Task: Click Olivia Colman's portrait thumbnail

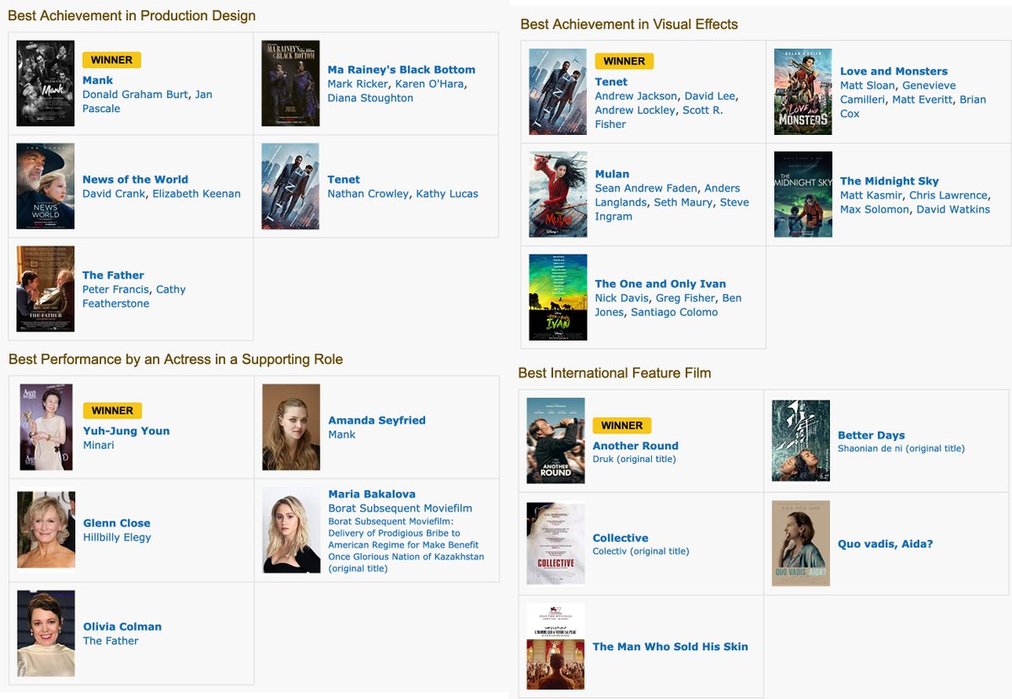Action: 46,633
